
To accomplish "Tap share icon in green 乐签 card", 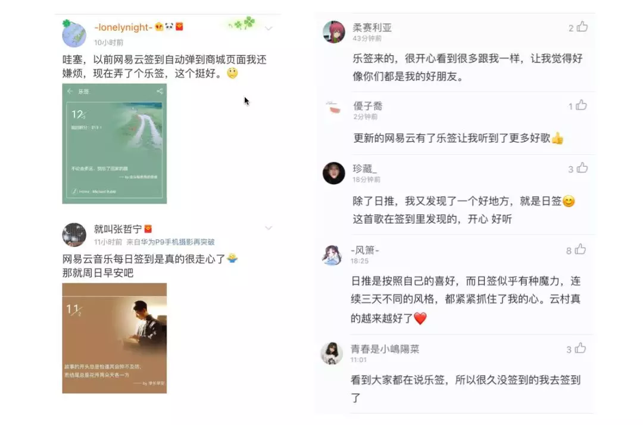I will pos(160,91).
